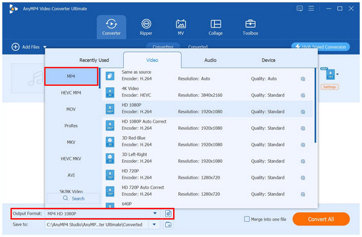The width and height of the screenshot is (362, 237).
Task: Select the Same as source preset
Action: coord(208,76)
